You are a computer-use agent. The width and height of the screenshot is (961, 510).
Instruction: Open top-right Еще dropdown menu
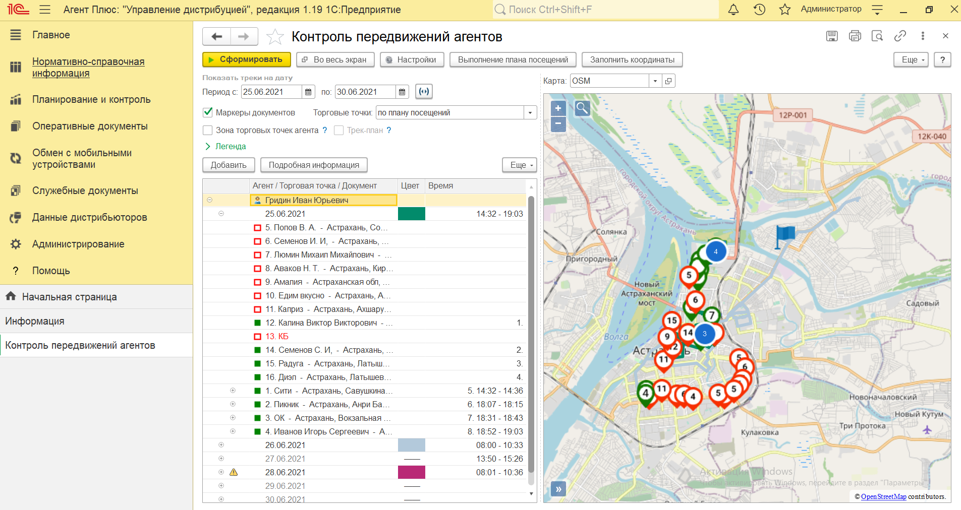(x=911, y=59)
